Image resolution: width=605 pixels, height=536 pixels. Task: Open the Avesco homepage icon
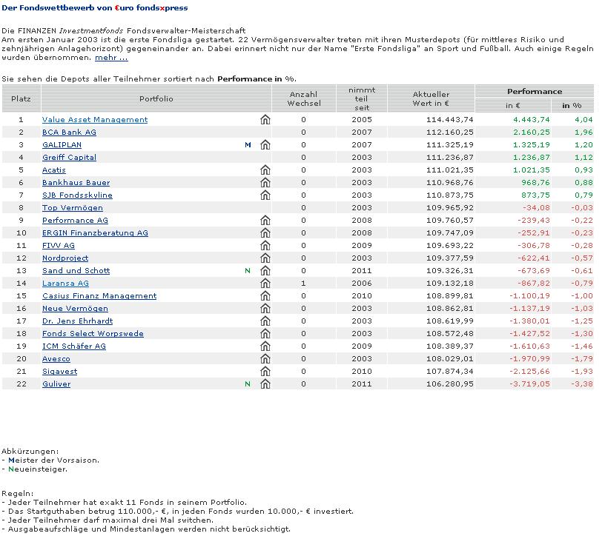(x=265, y=359)
